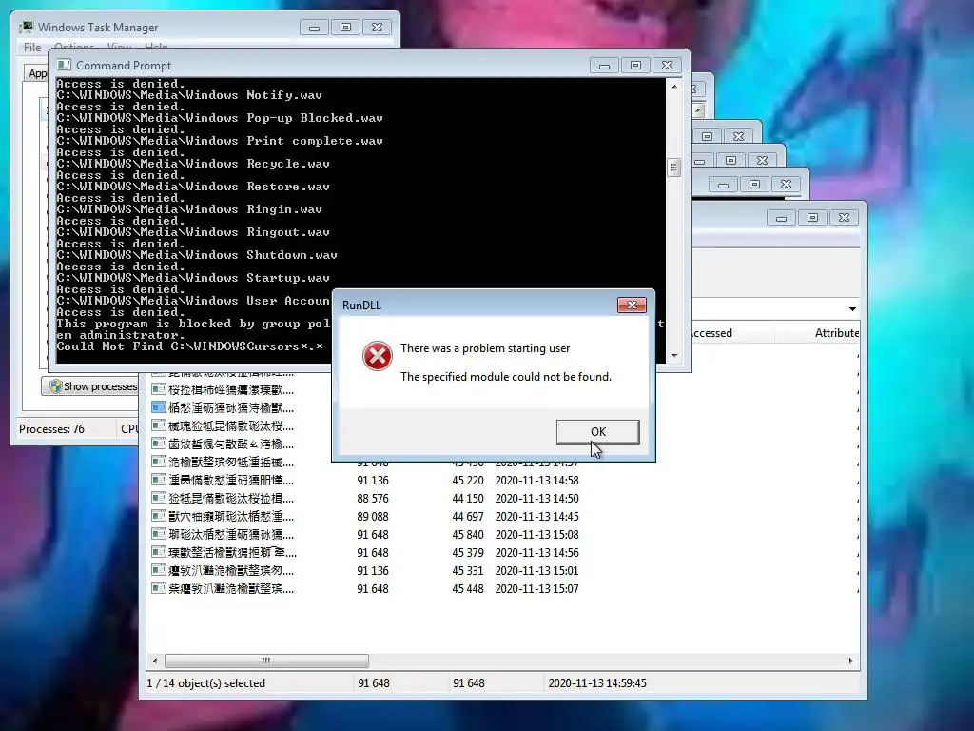Select the packed size 45 379

[x=468, y=553]
